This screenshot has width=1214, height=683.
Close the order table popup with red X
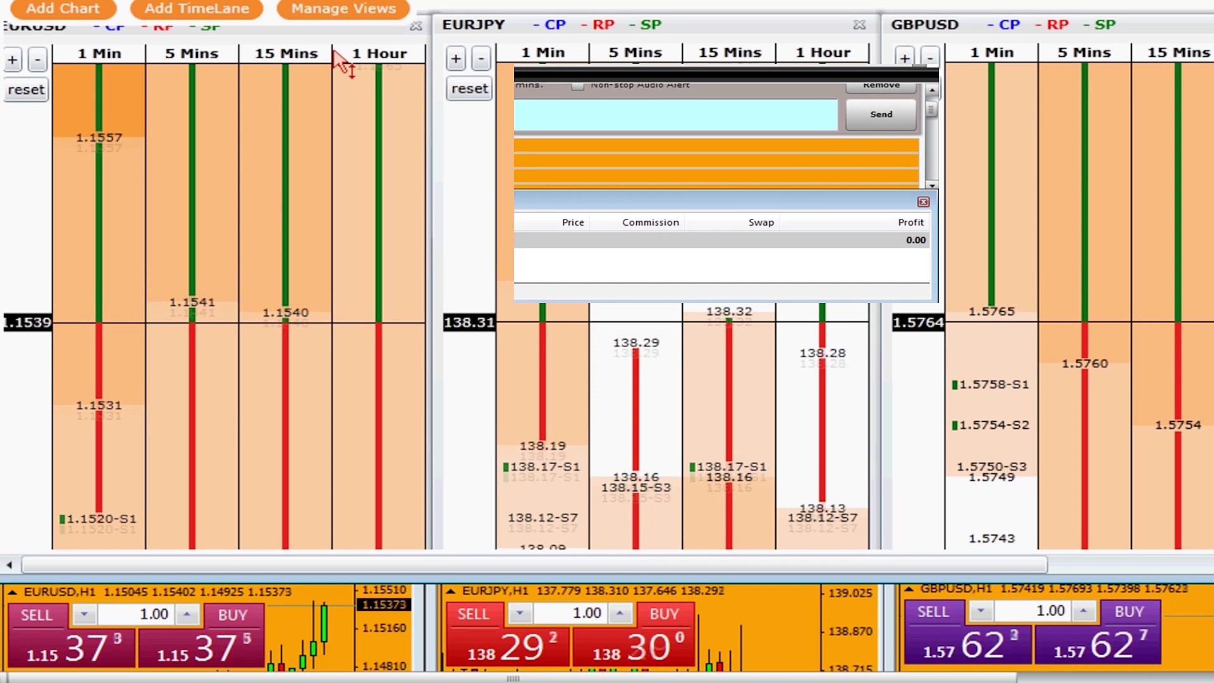[923, 202]
